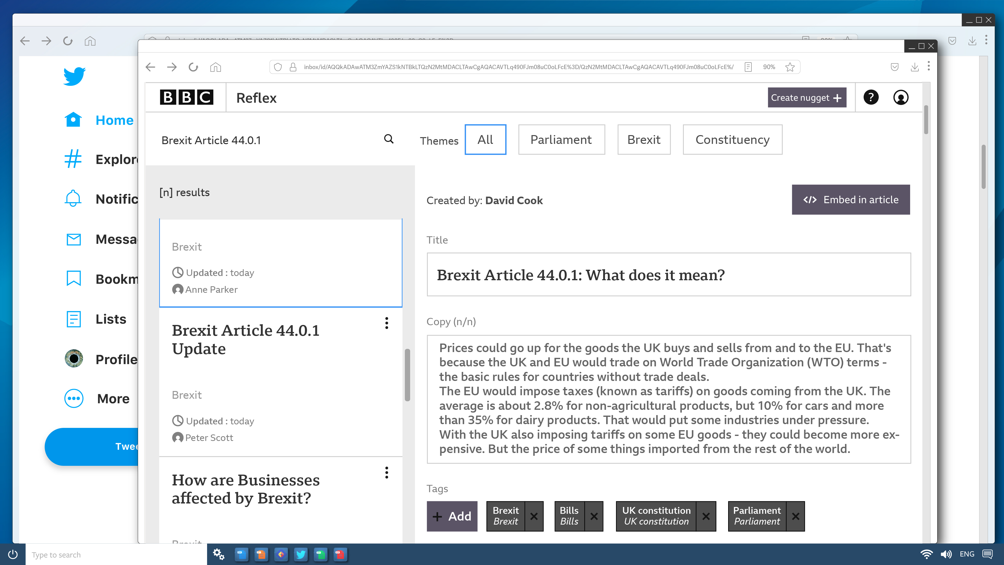The image size is (1004, 565).
Task: Open Twitter Lists icon in sidebar
Action: tap(74, 319)
